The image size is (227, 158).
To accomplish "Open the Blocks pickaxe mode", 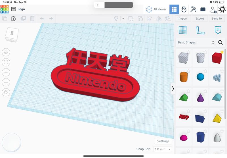I will pos(193,9).
